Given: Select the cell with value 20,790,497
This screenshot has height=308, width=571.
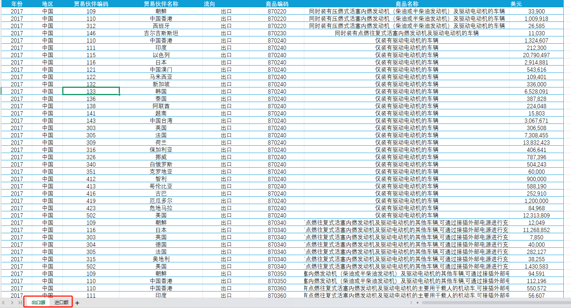Looking at the screenshot, I should pos(536,55).
